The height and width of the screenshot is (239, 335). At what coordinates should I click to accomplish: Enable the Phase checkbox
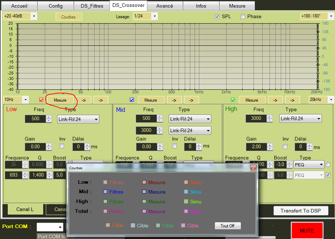pyautogui.click(x=243, y=16)
